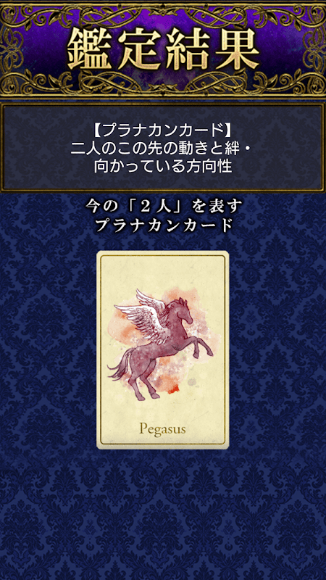
Task: Click the 向かっている方向性 text line
Action: pos(162,167)
